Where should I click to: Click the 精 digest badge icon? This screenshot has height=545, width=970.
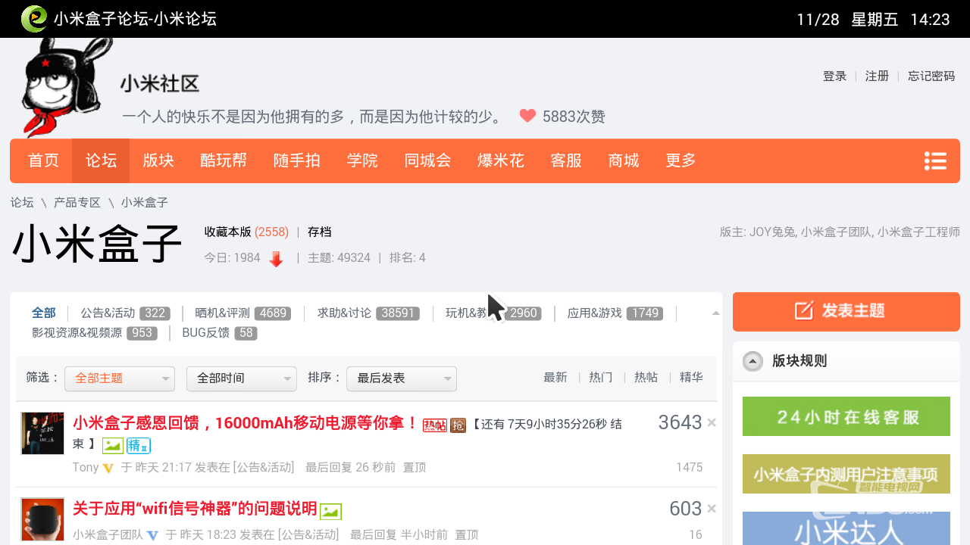(x=139, y=446)
